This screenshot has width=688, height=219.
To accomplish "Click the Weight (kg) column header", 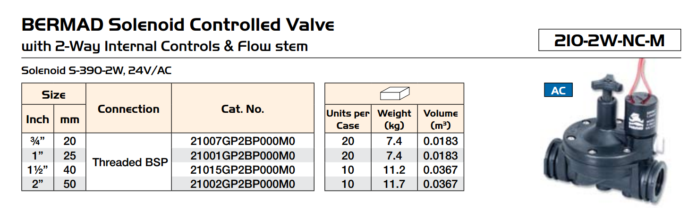I will 394,119.
